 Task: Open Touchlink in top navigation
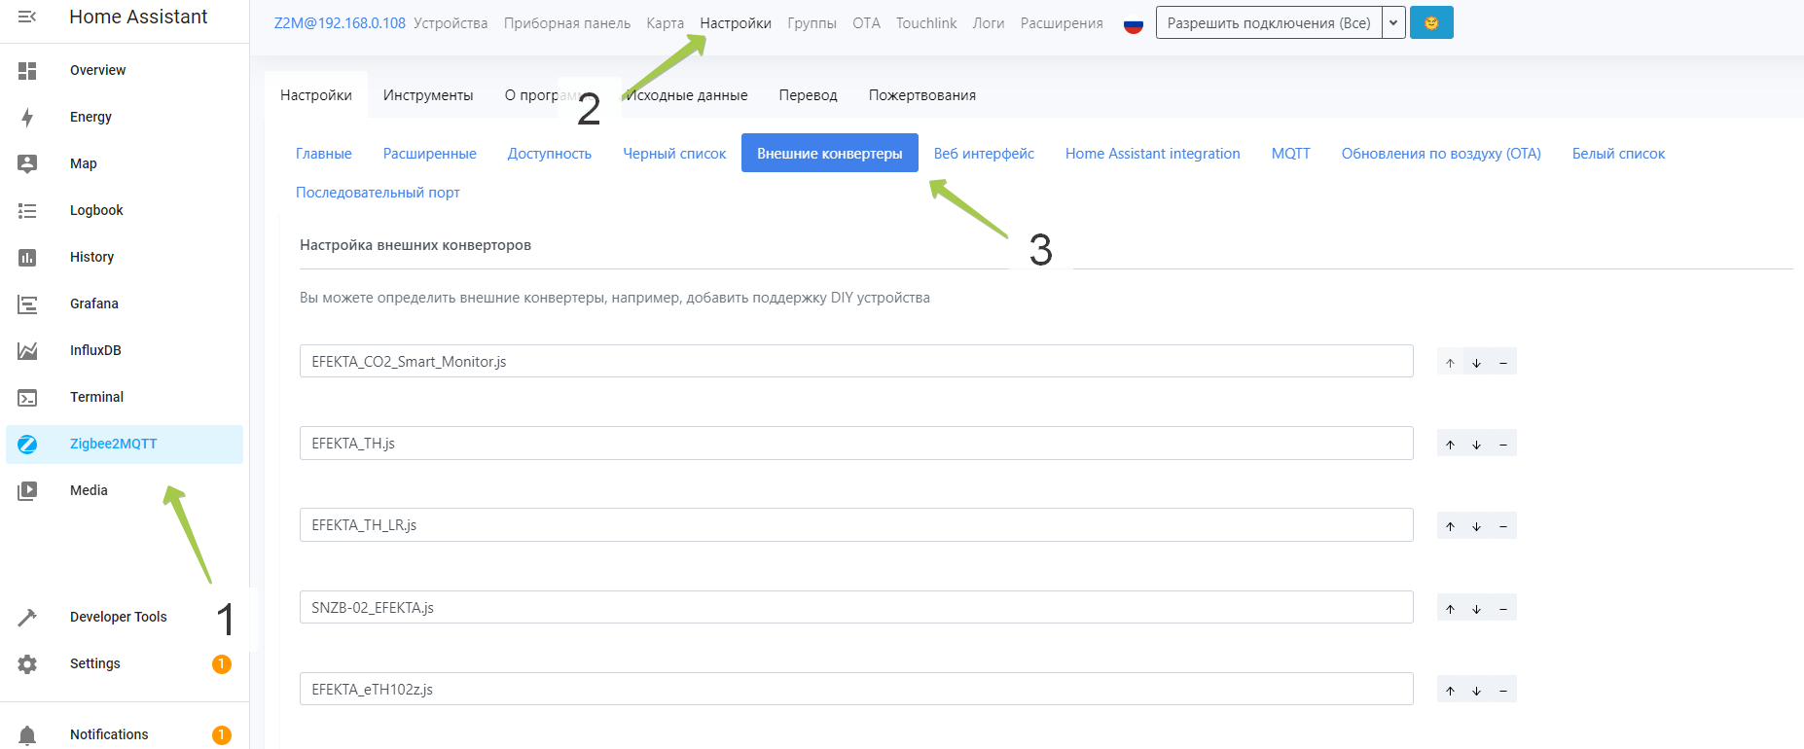click(926, 23)
